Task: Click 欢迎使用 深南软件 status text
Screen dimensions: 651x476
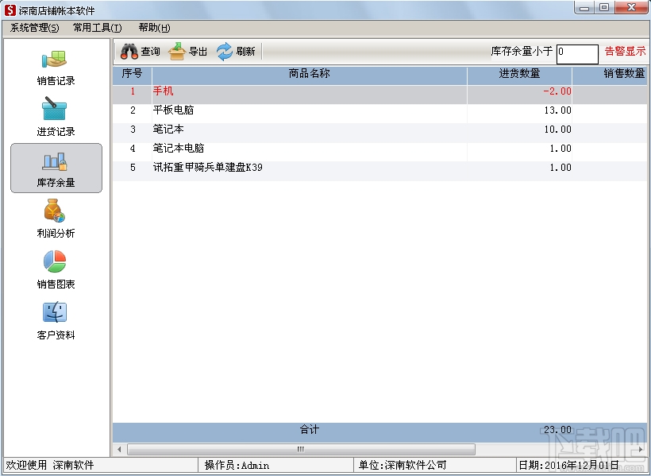Action: click(50, 466)
